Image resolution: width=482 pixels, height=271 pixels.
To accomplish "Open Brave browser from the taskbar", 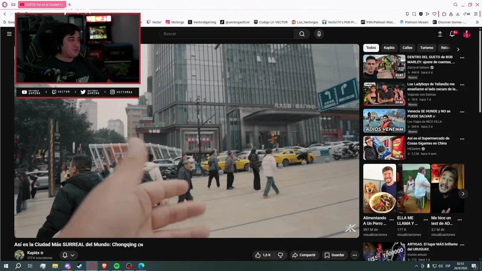I will pos(104,266).
